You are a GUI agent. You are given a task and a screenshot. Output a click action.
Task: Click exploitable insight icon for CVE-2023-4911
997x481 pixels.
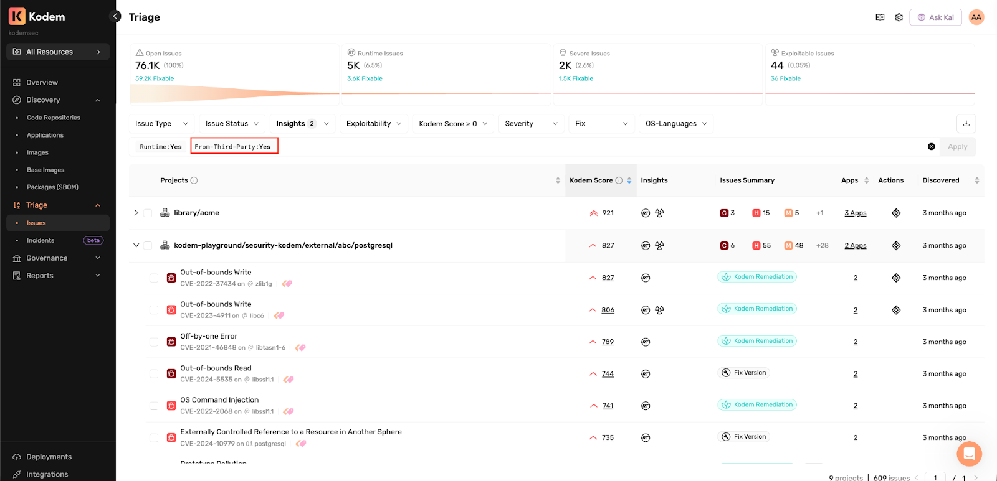[x=659, y=310]
